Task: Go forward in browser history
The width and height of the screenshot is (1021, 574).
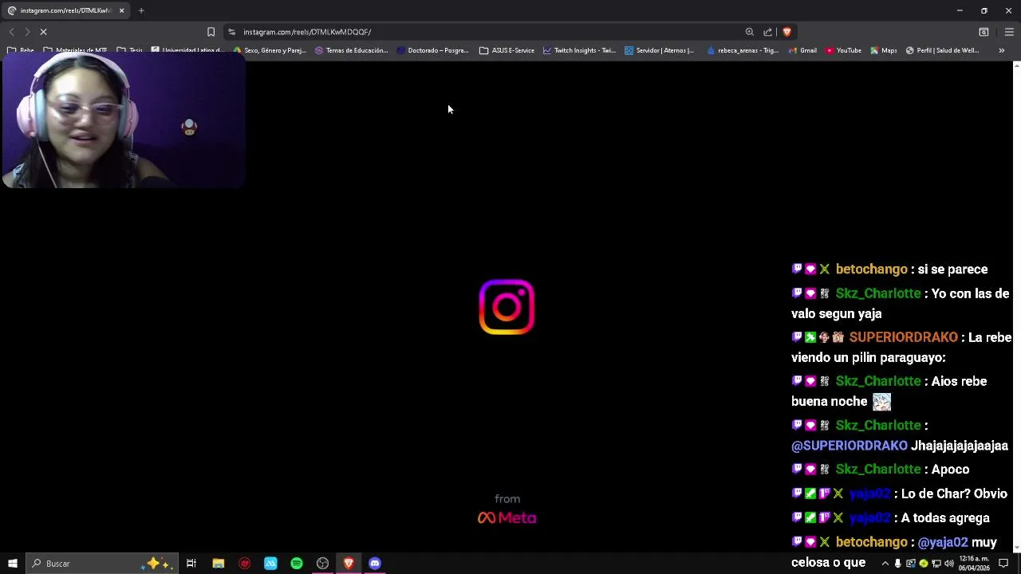Action: coord(27,32)
